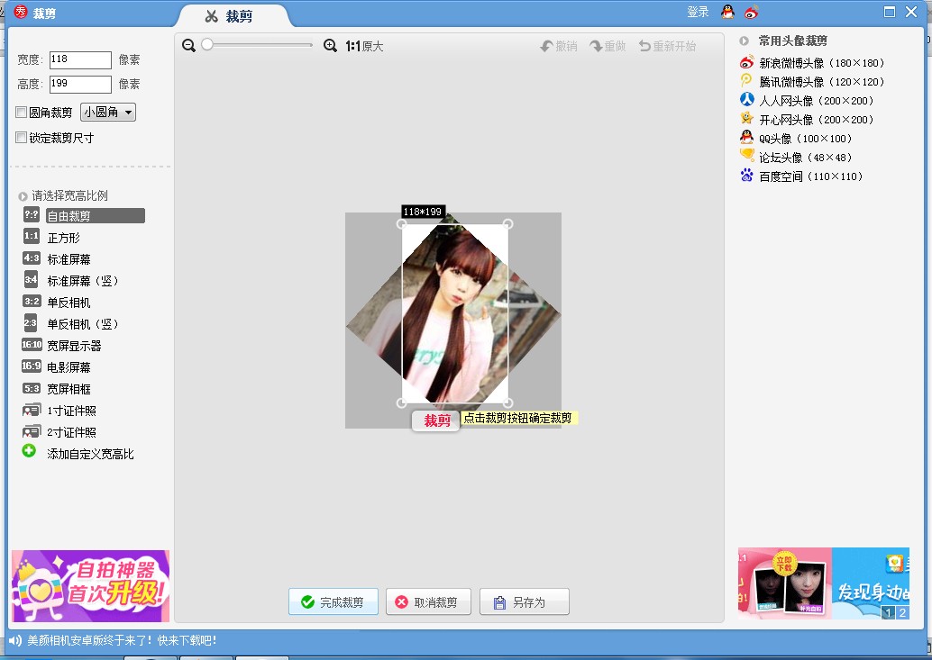
Task: Select the 16:9 movie screen ratio
Action: click(x=69, y=367)
